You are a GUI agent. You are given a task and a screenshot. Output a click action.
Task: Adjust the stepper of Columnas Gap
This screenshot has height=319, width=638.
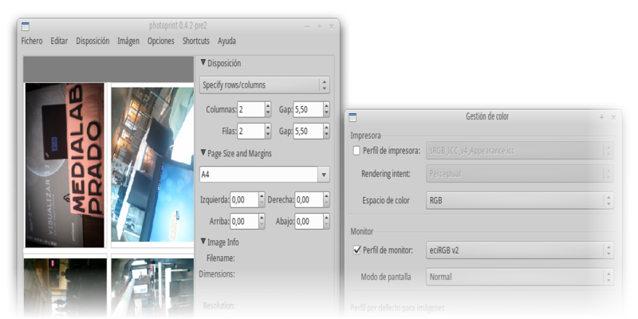[326, 109]
